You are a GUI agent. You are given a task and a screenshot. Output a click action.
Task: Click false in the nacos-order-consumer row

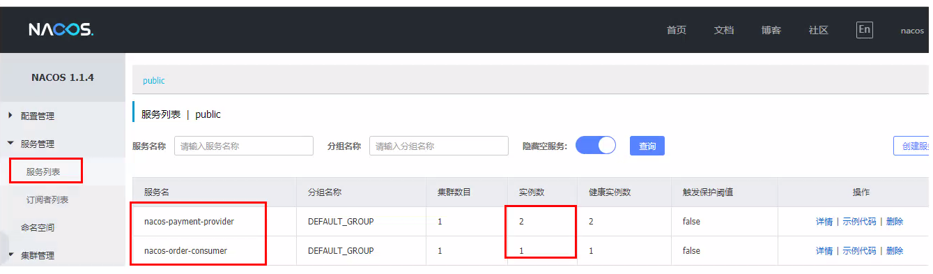point(691,250)
